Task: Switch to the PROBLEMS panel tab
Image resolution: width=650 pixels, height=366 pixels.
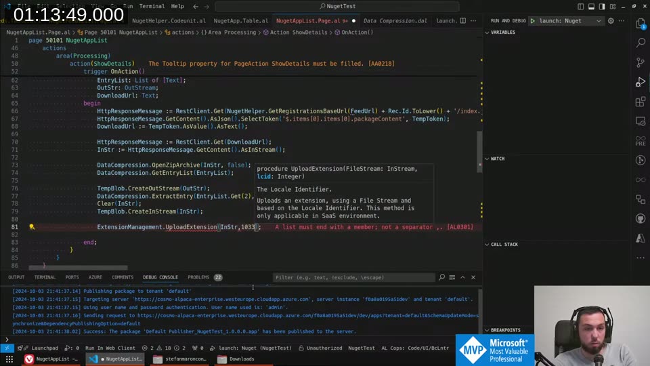Action: [x=198, y=277]
